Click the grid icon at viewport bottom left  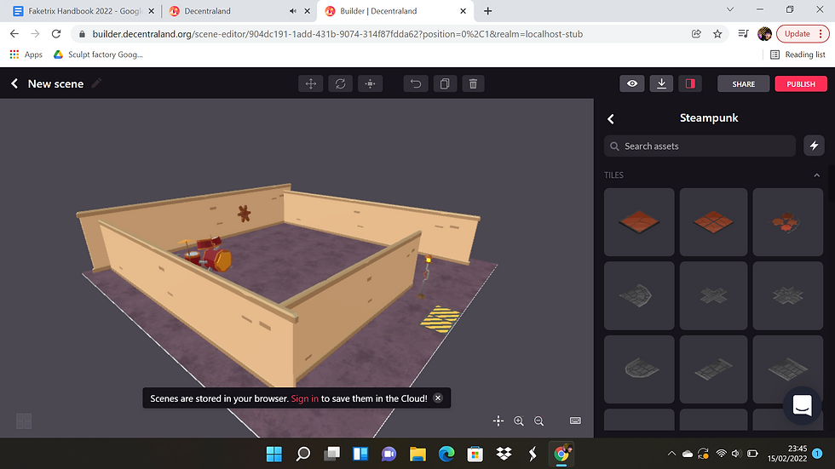tap(24, 421)
